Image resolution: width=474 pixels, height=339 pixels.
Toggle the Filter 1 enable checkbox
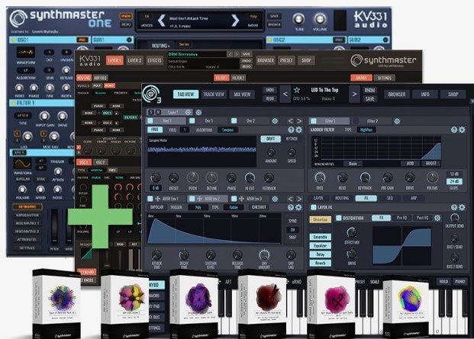coord(314,121)
